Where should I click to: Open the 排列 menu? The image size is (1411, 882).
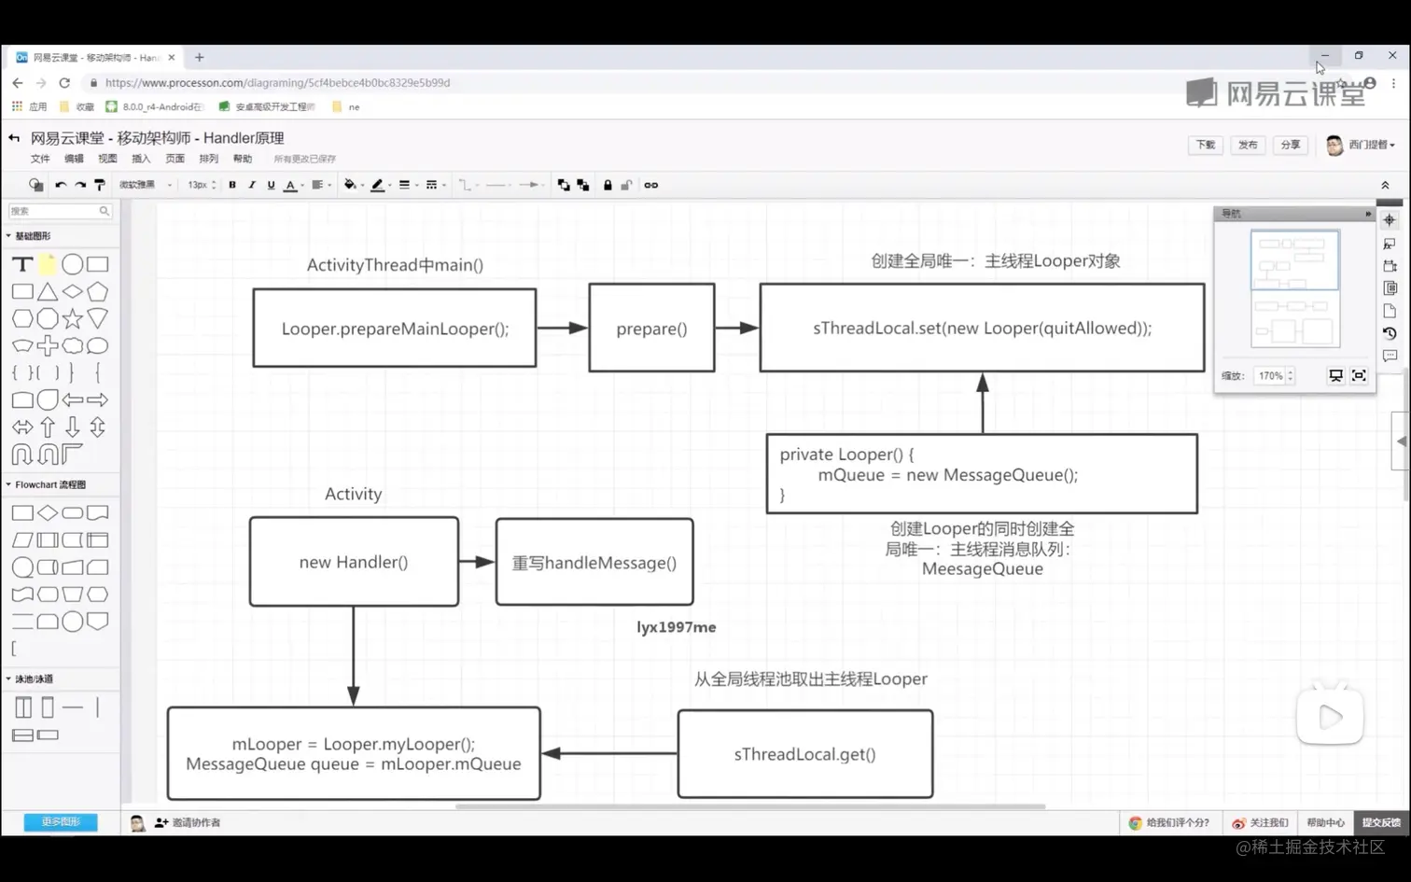point(208,159)
